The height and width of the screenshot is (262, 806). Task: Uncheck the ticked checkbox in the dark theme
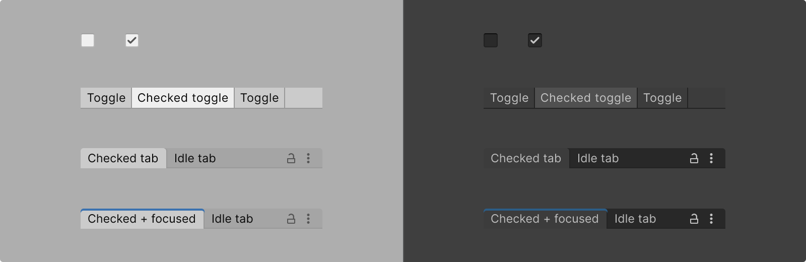(x=535, y=40)
